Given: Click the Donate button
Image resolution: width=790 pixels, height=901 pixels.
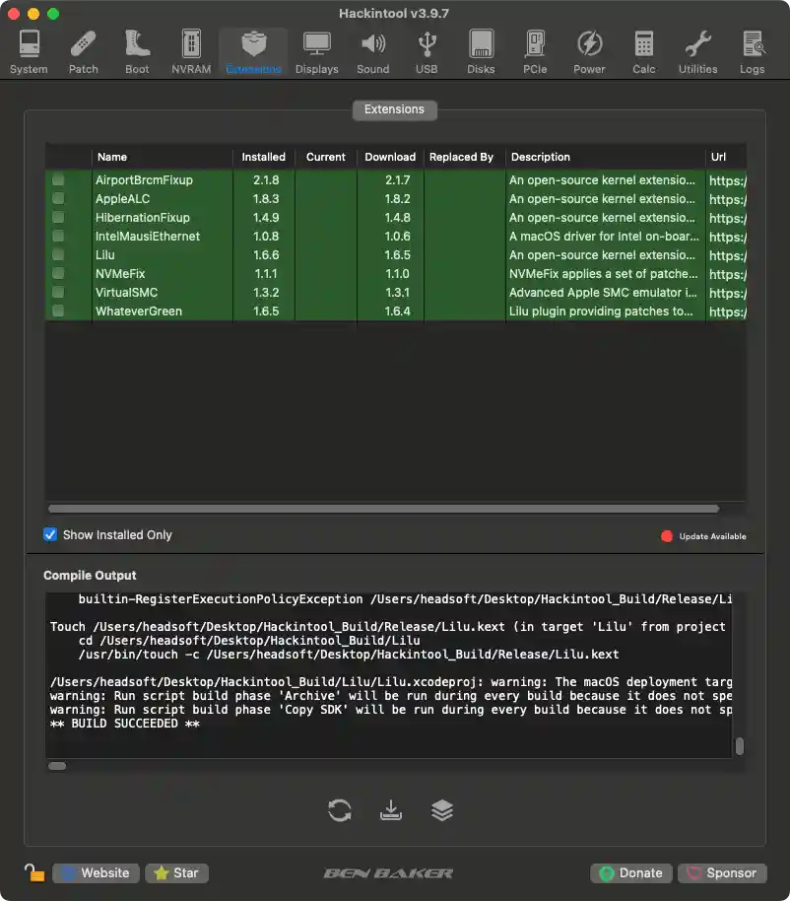Looking at the screenshot, I should 630,872.
